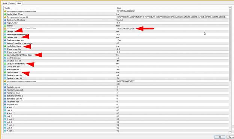
Task: Click the icon of 'Minimum % HeatMap to open position'
Action: [x=5, y=43]
